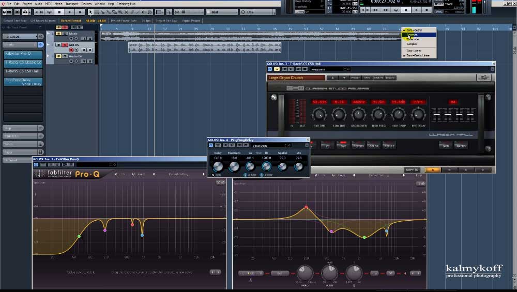Open the Beat grid type dropdown

(x=222, y=12)
